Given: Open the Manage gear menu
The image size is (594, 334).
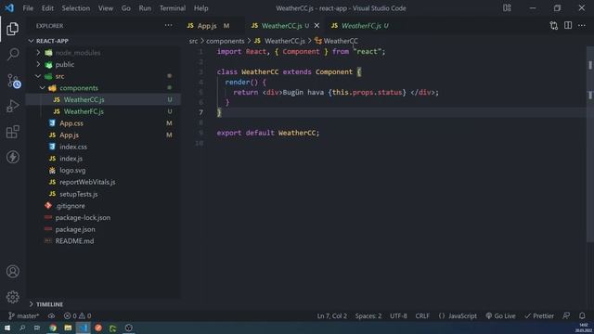Looking at the screenshot, I should tap(12, 297).
